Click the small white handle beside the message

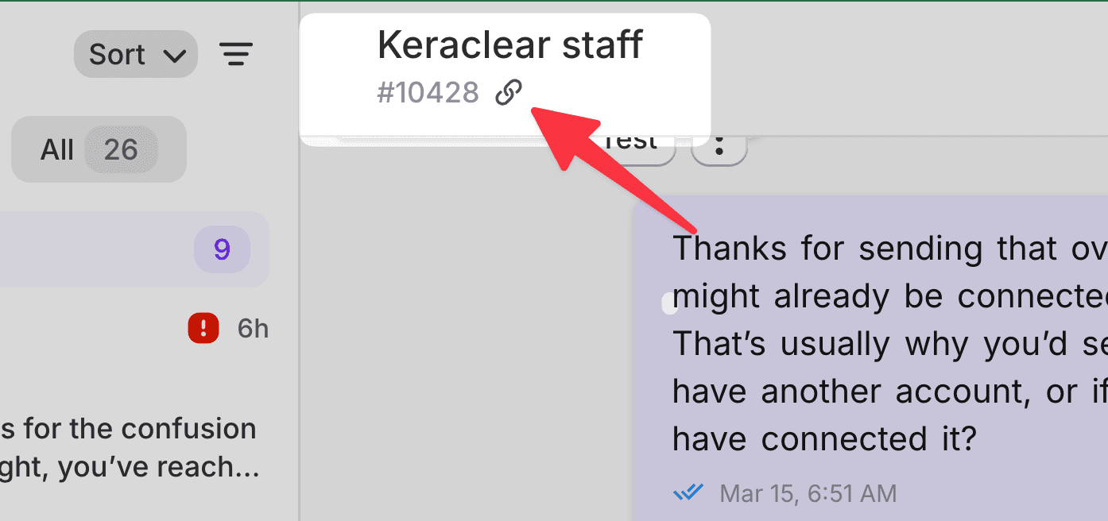click(x=669, y=303)
